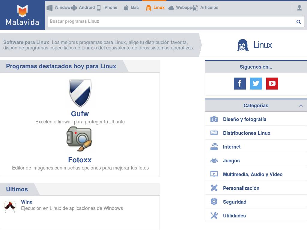The image size is (307, 230).
Task: Open the Malavida home logo
Action: point(22,15)
